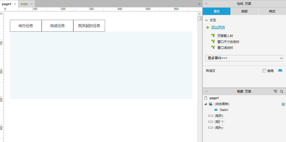Pop out the 概要 panel arrow icon
This screenshot has width=286, height=142.
click(206, 92)
